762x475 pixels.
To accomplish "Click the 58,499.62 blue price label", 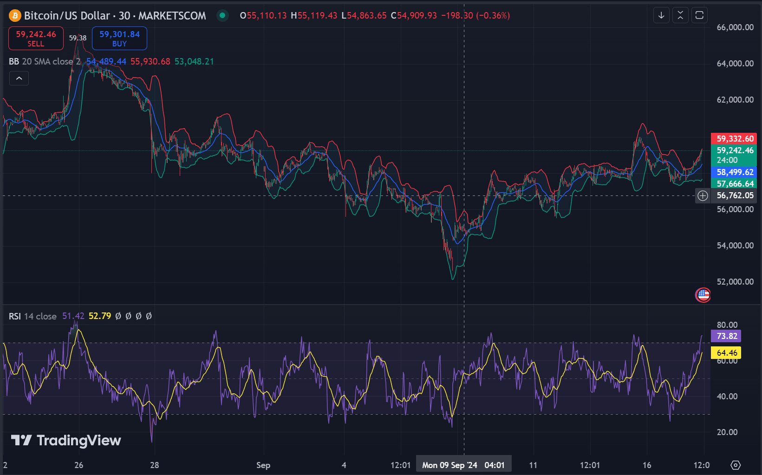I will pyautogui.click(x=734, y=172).
